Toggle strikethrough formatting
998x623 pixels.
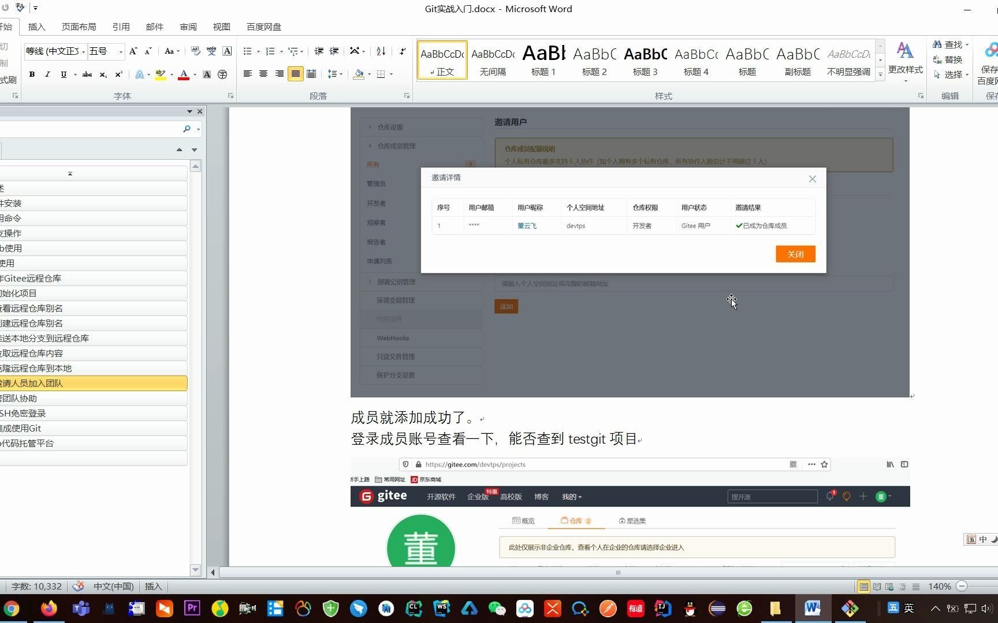pos(87,74)
